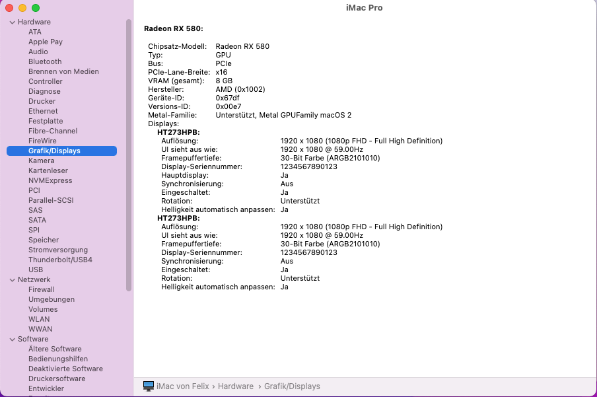
Task: Open Apple Pay hardware entry
Action: [x=46, y=42]
